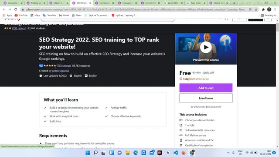
Task: Bookmark page with star icon
Action: coord(256,10)
